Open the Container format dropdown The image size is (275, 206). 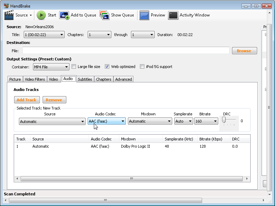tap(51, 67)
